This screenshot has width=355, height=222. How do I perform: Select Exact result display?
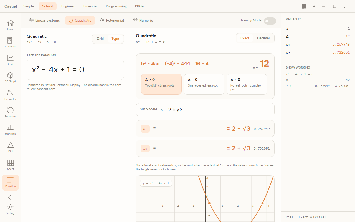point(245,38)
